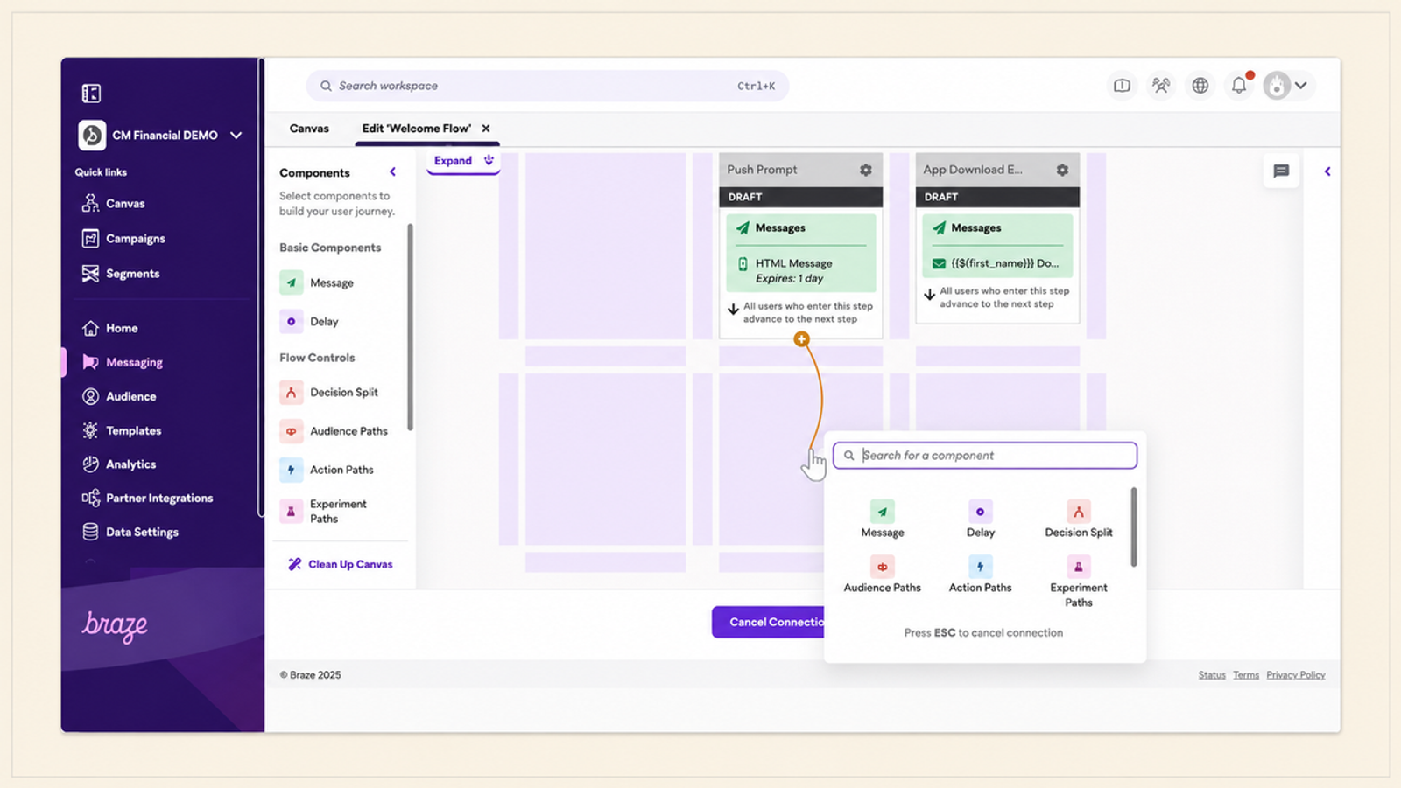Select Decision Split in Components panel
The image size is (1401, 788).
(329, 393)
